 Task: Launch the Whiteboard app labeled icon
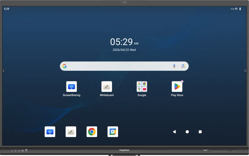[107, 86]
